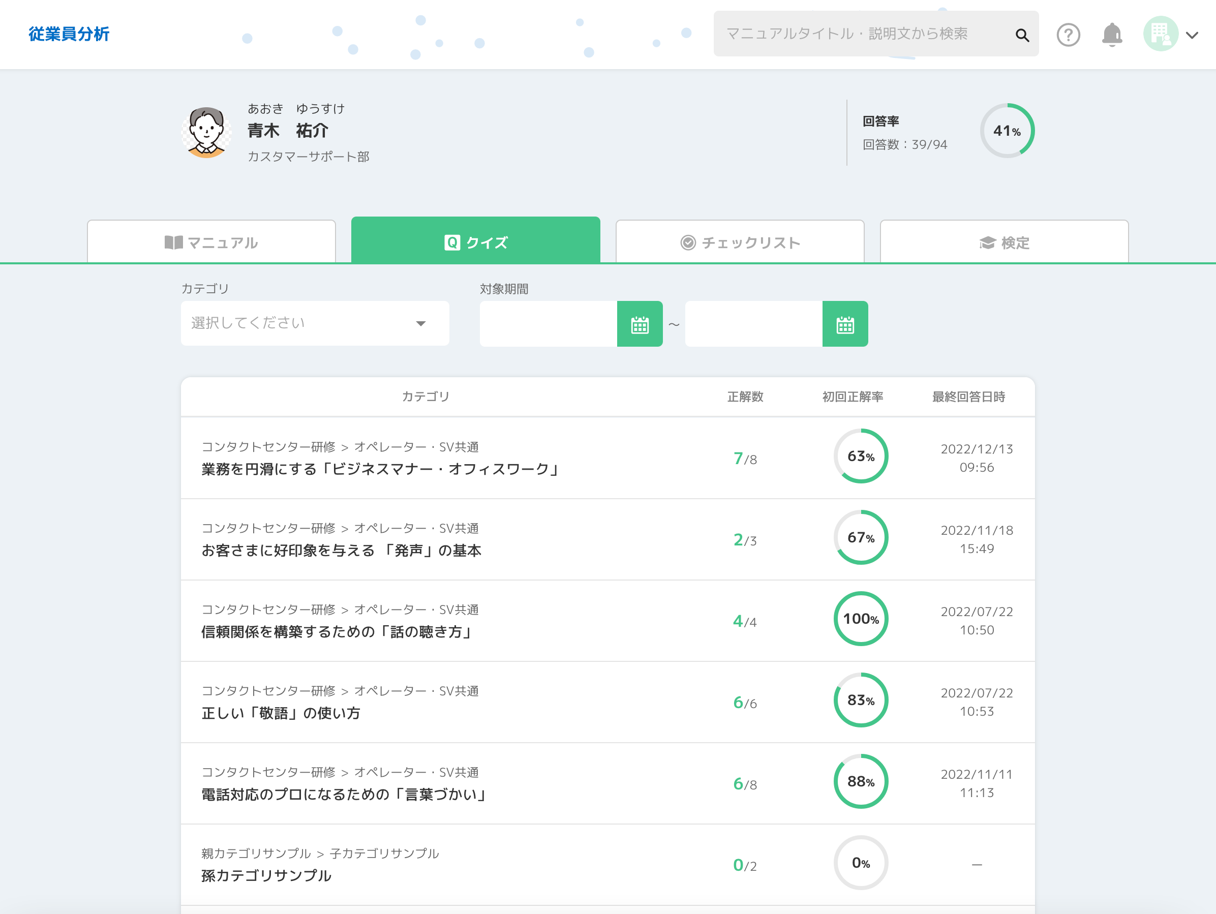Viewport: 1216px width, 914px height.
Task: Switch to the チェックリスト tab
Action: (x=739, y=242)
